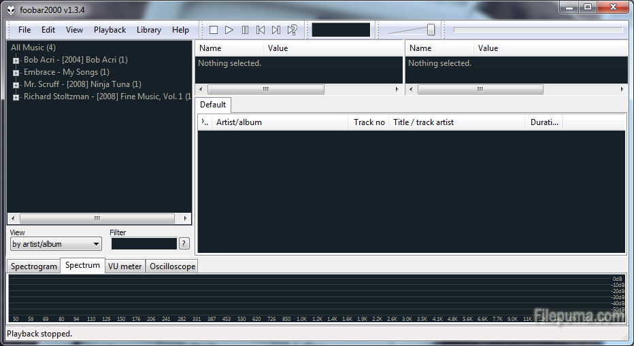Skip to the previous track
634x346 pixels.
pos(261,30)
